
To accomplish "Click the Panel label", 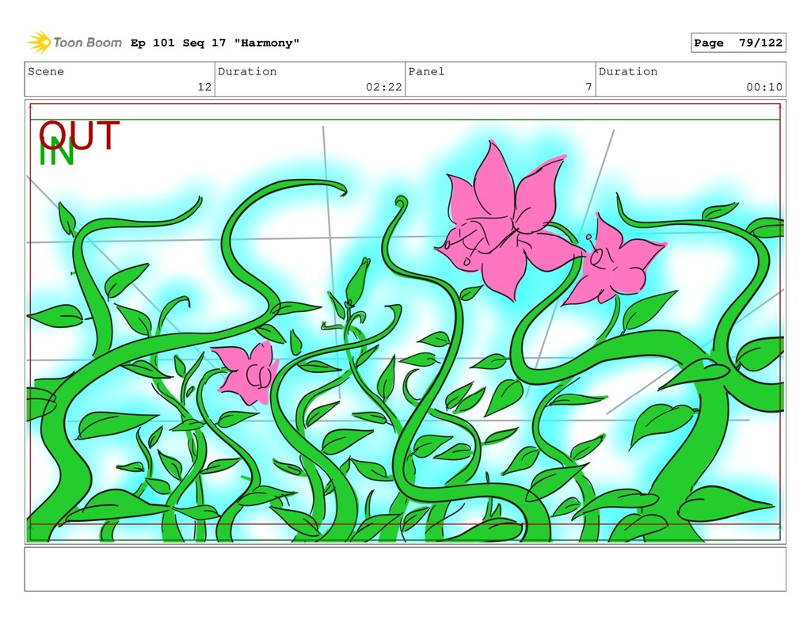I will 426,71.
